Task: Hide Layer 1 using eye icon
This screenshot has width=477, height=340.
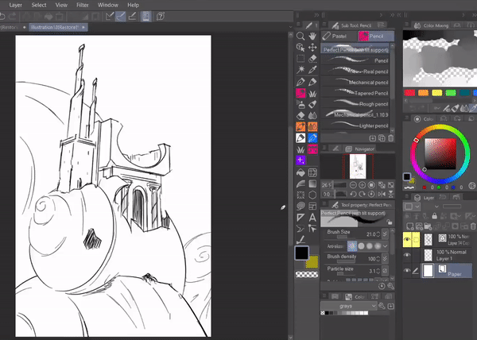Action: coord(408,254)
